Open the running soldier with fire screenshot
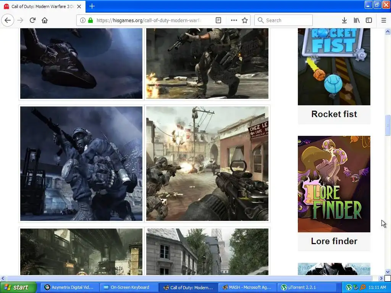Image resolution: width=391 pixels, height=293 pixels. (207, 63)
